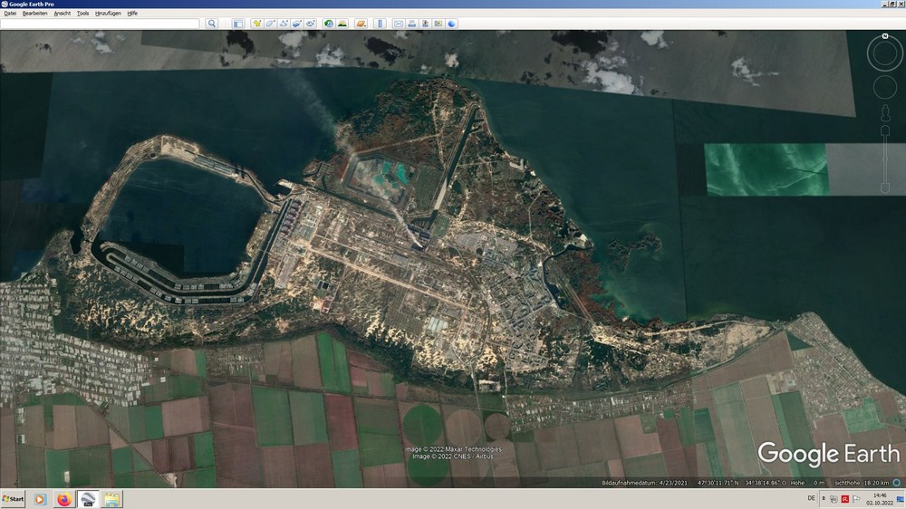Expand the Ansicht menu
This screenshot has height=509, width=906.
63,14
